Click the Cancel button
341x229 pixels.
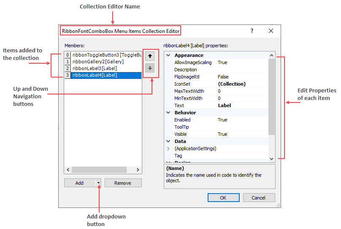[x=259, y=198]
